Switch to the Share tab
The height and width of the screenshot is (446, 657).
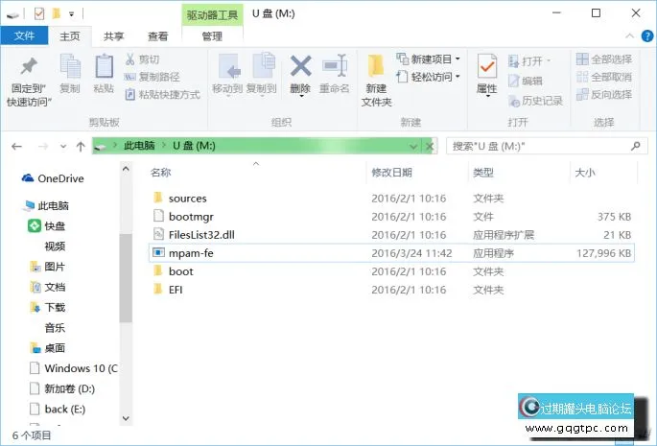pyautogui.click(x=113, y=36)
